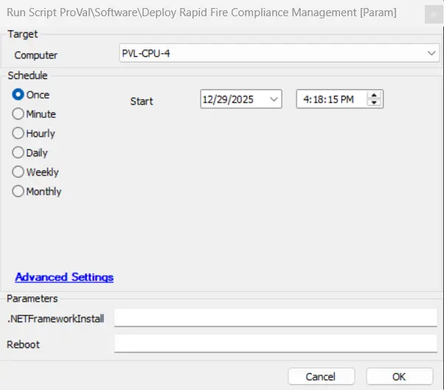This screenshot has height=390, width=444.
Task: Expand the Computer dropdown arrow
Action: point(430,54)
